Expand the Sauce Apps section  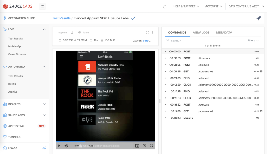coord(44,115)
